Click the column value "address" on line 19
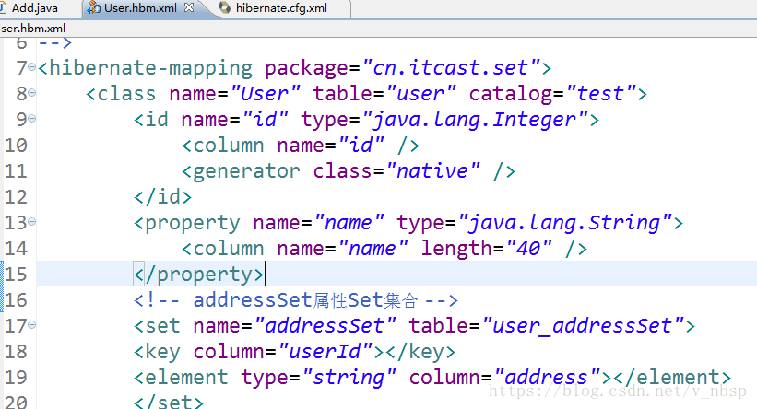 point(547,378)
